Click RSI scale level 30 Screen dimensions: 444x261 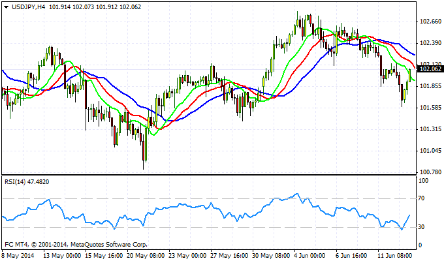[421, 227]
